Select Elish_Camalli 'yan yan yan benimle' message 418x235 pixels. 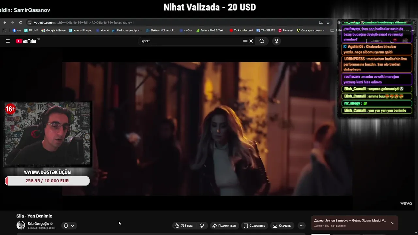(377, 110)
